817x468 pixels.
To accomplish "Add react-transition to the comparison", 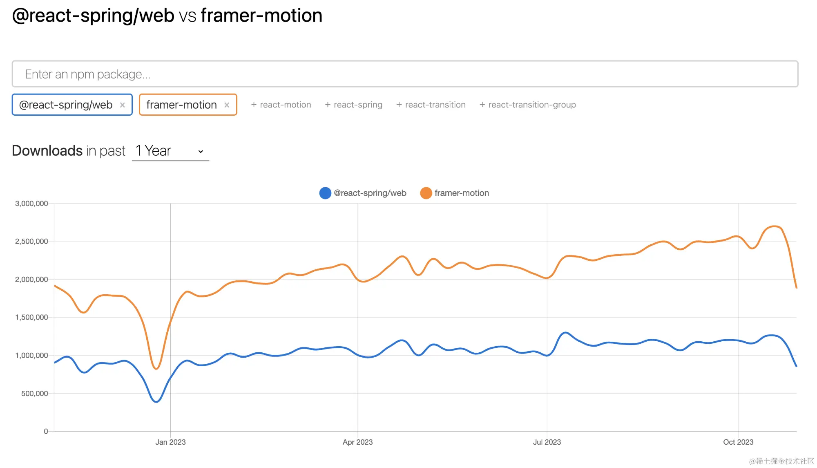I will (435, 105).
